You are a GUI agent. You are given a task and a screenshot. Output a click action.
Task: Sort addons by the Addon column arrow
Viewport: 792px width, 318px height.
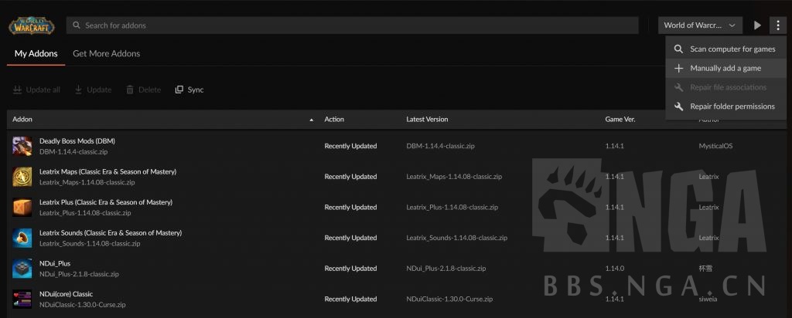(312, 120)
